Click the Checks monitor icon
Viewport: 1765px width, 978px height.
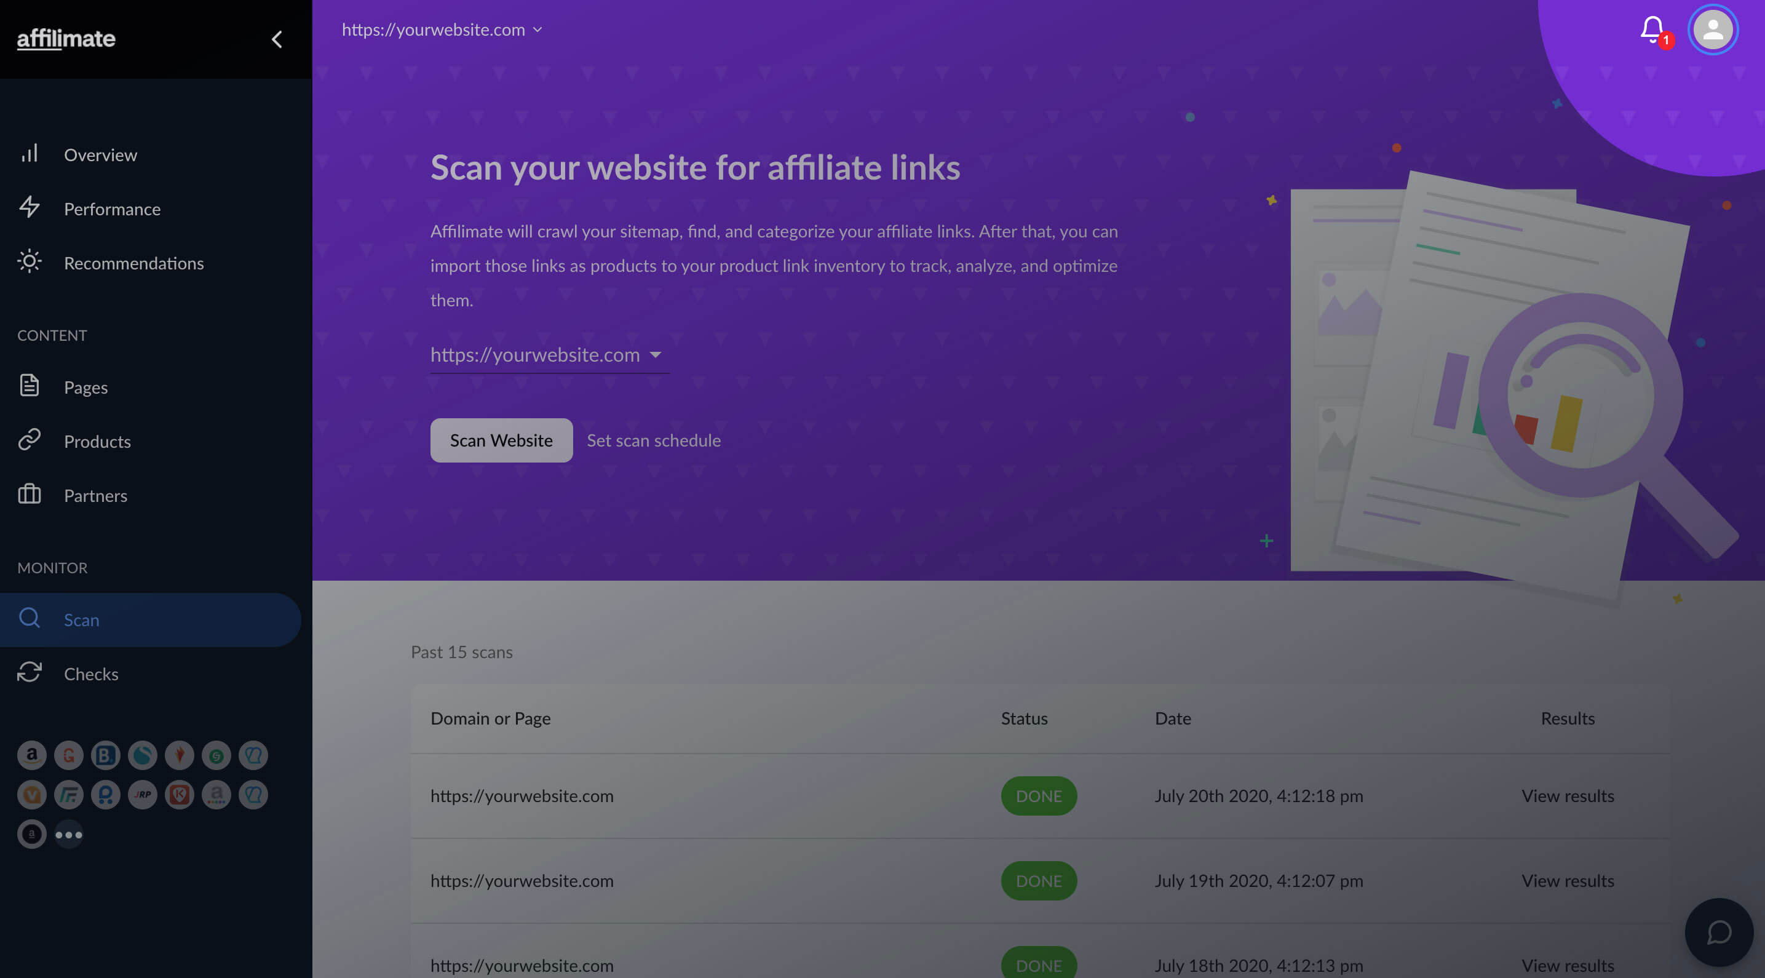(30, 674)
